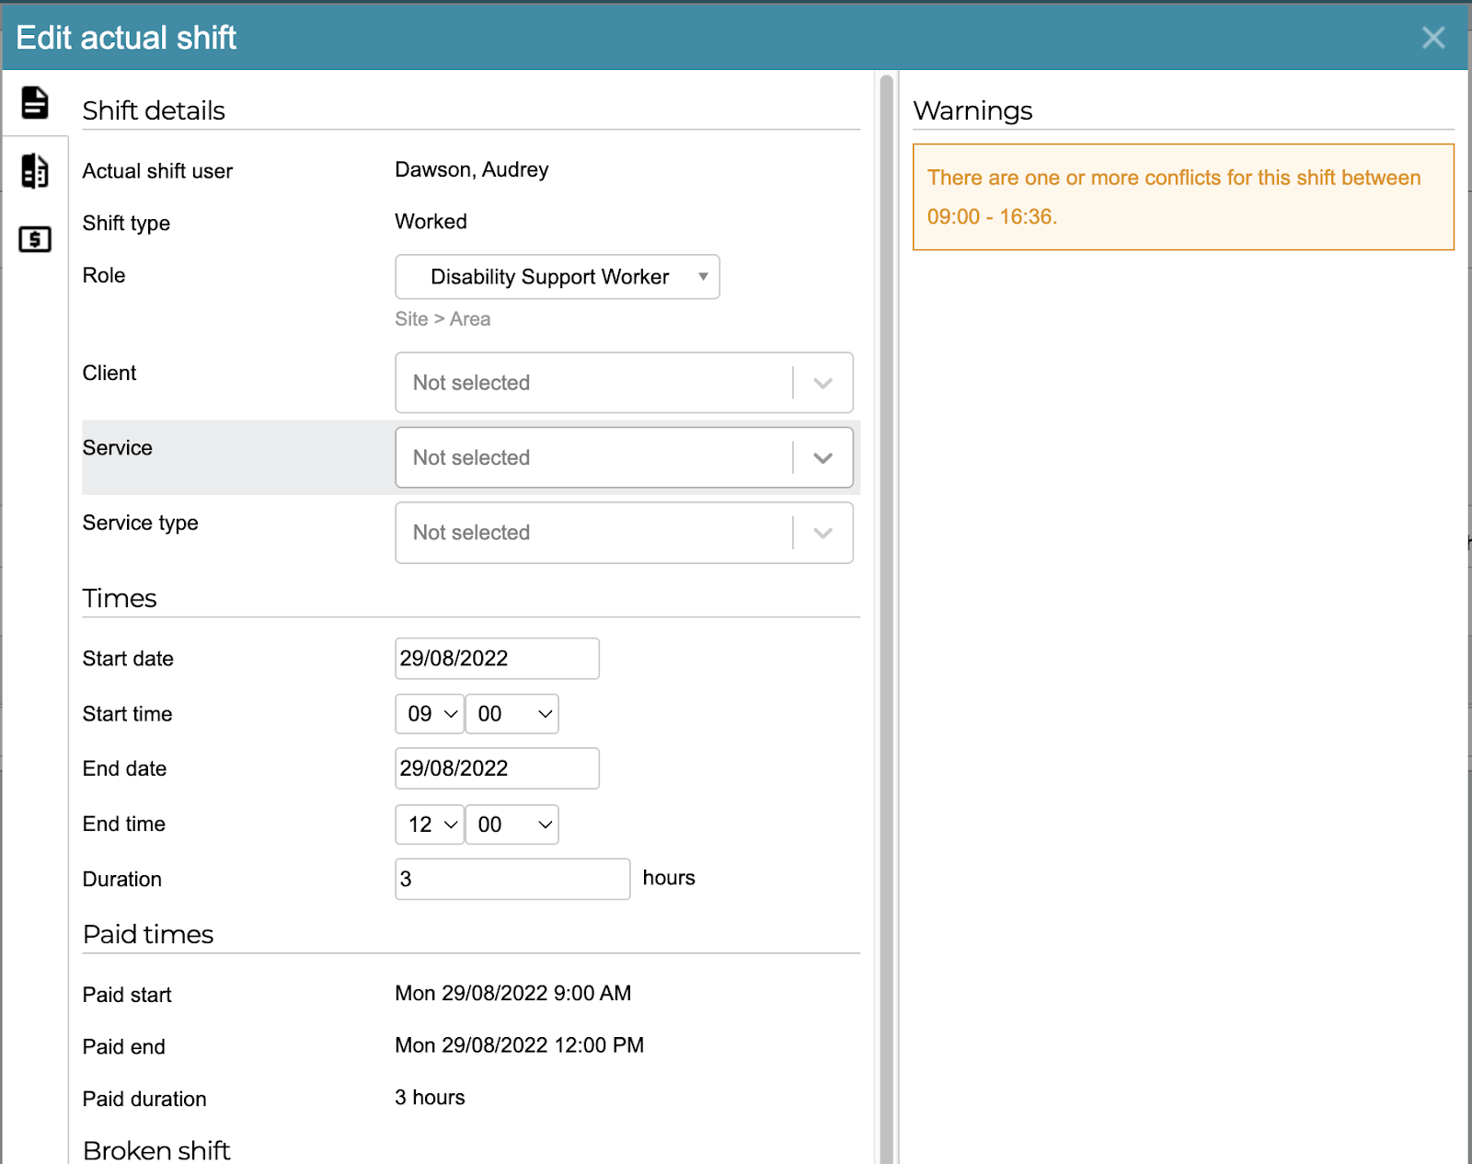Click the conflicts warning message box
The width and height of the screenshot is (1472, 1164).
click(1183, 197)
